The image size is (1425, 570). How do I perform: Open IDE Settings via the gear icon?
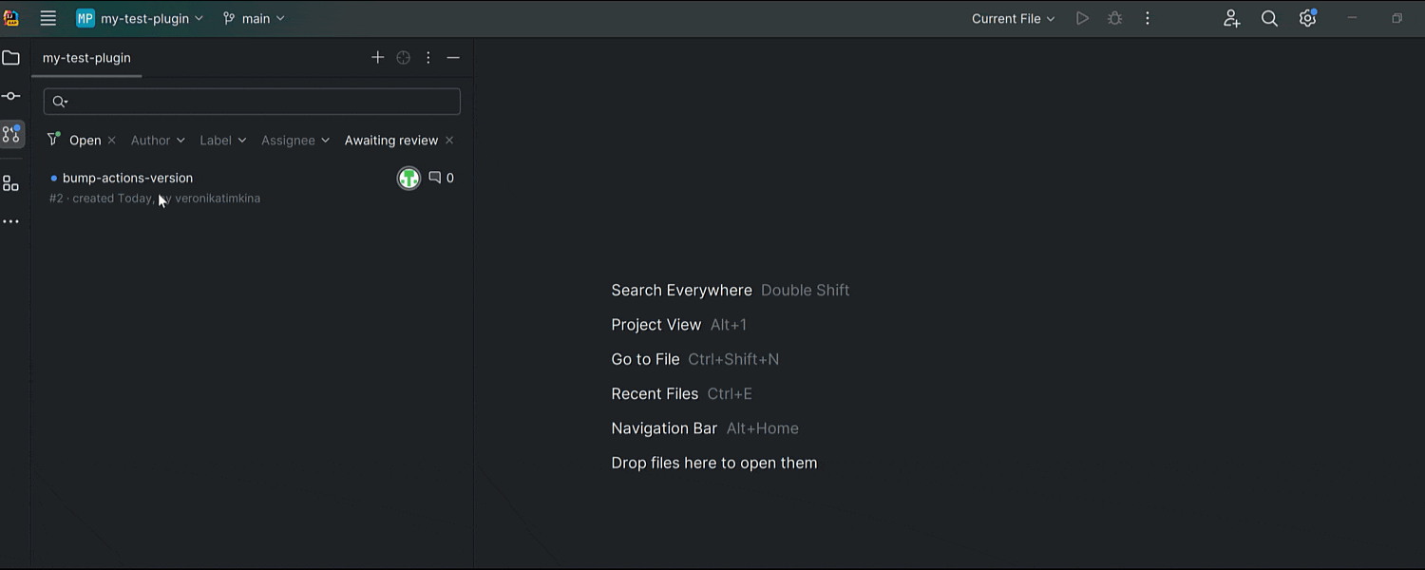pyautogui.click(x=1306, y=18)
